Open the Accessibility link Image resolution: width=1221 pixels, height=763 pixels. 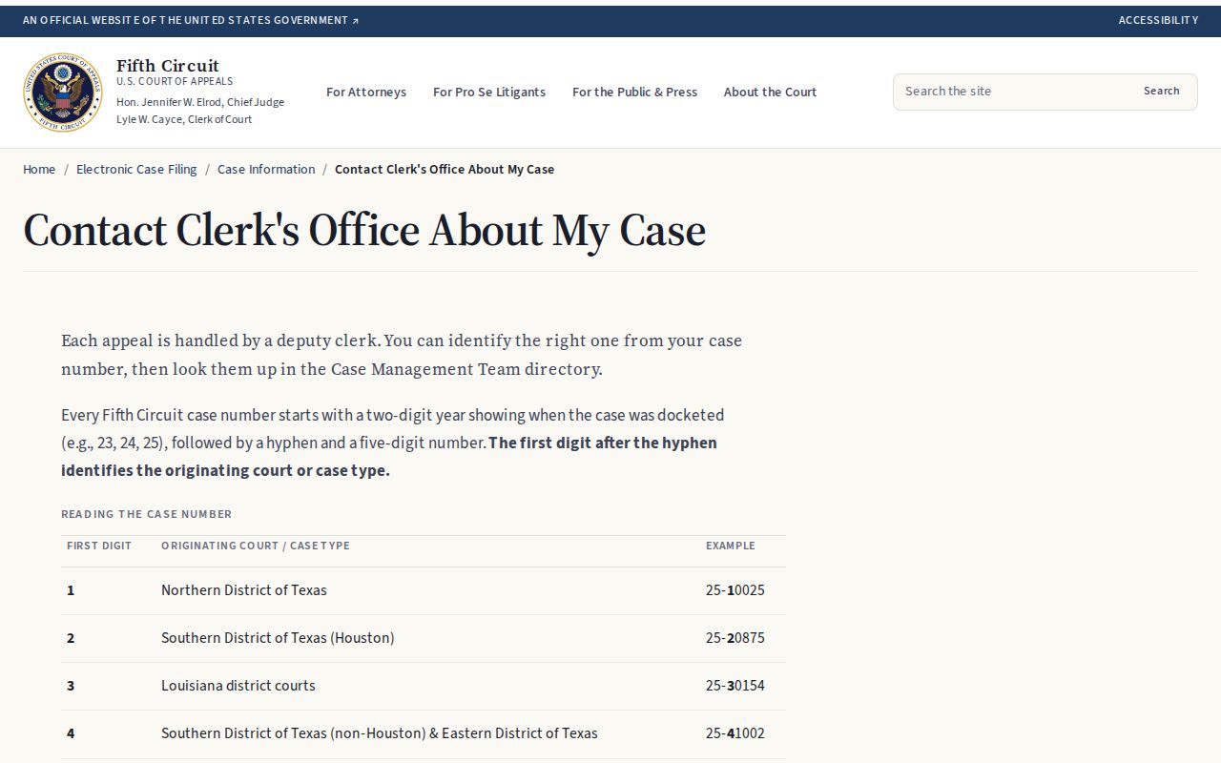(x=1158, y=20)
